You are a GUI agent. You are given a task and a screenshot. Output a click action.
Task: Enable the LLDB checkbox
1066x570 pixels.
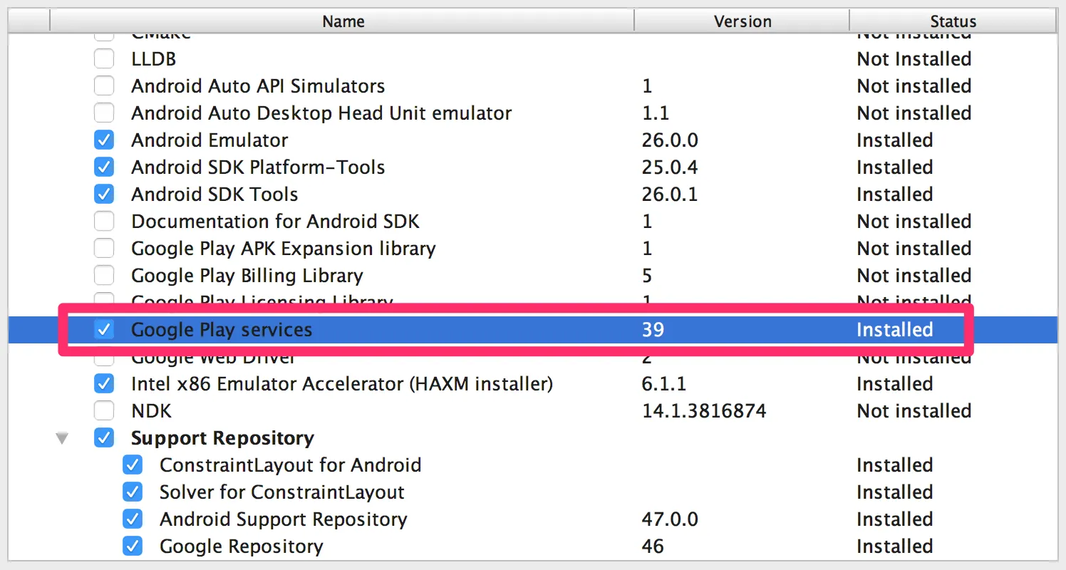(x=104, y=59)
